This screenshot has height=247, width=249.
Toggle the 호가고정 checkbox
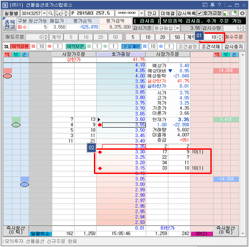click(200, 13)
